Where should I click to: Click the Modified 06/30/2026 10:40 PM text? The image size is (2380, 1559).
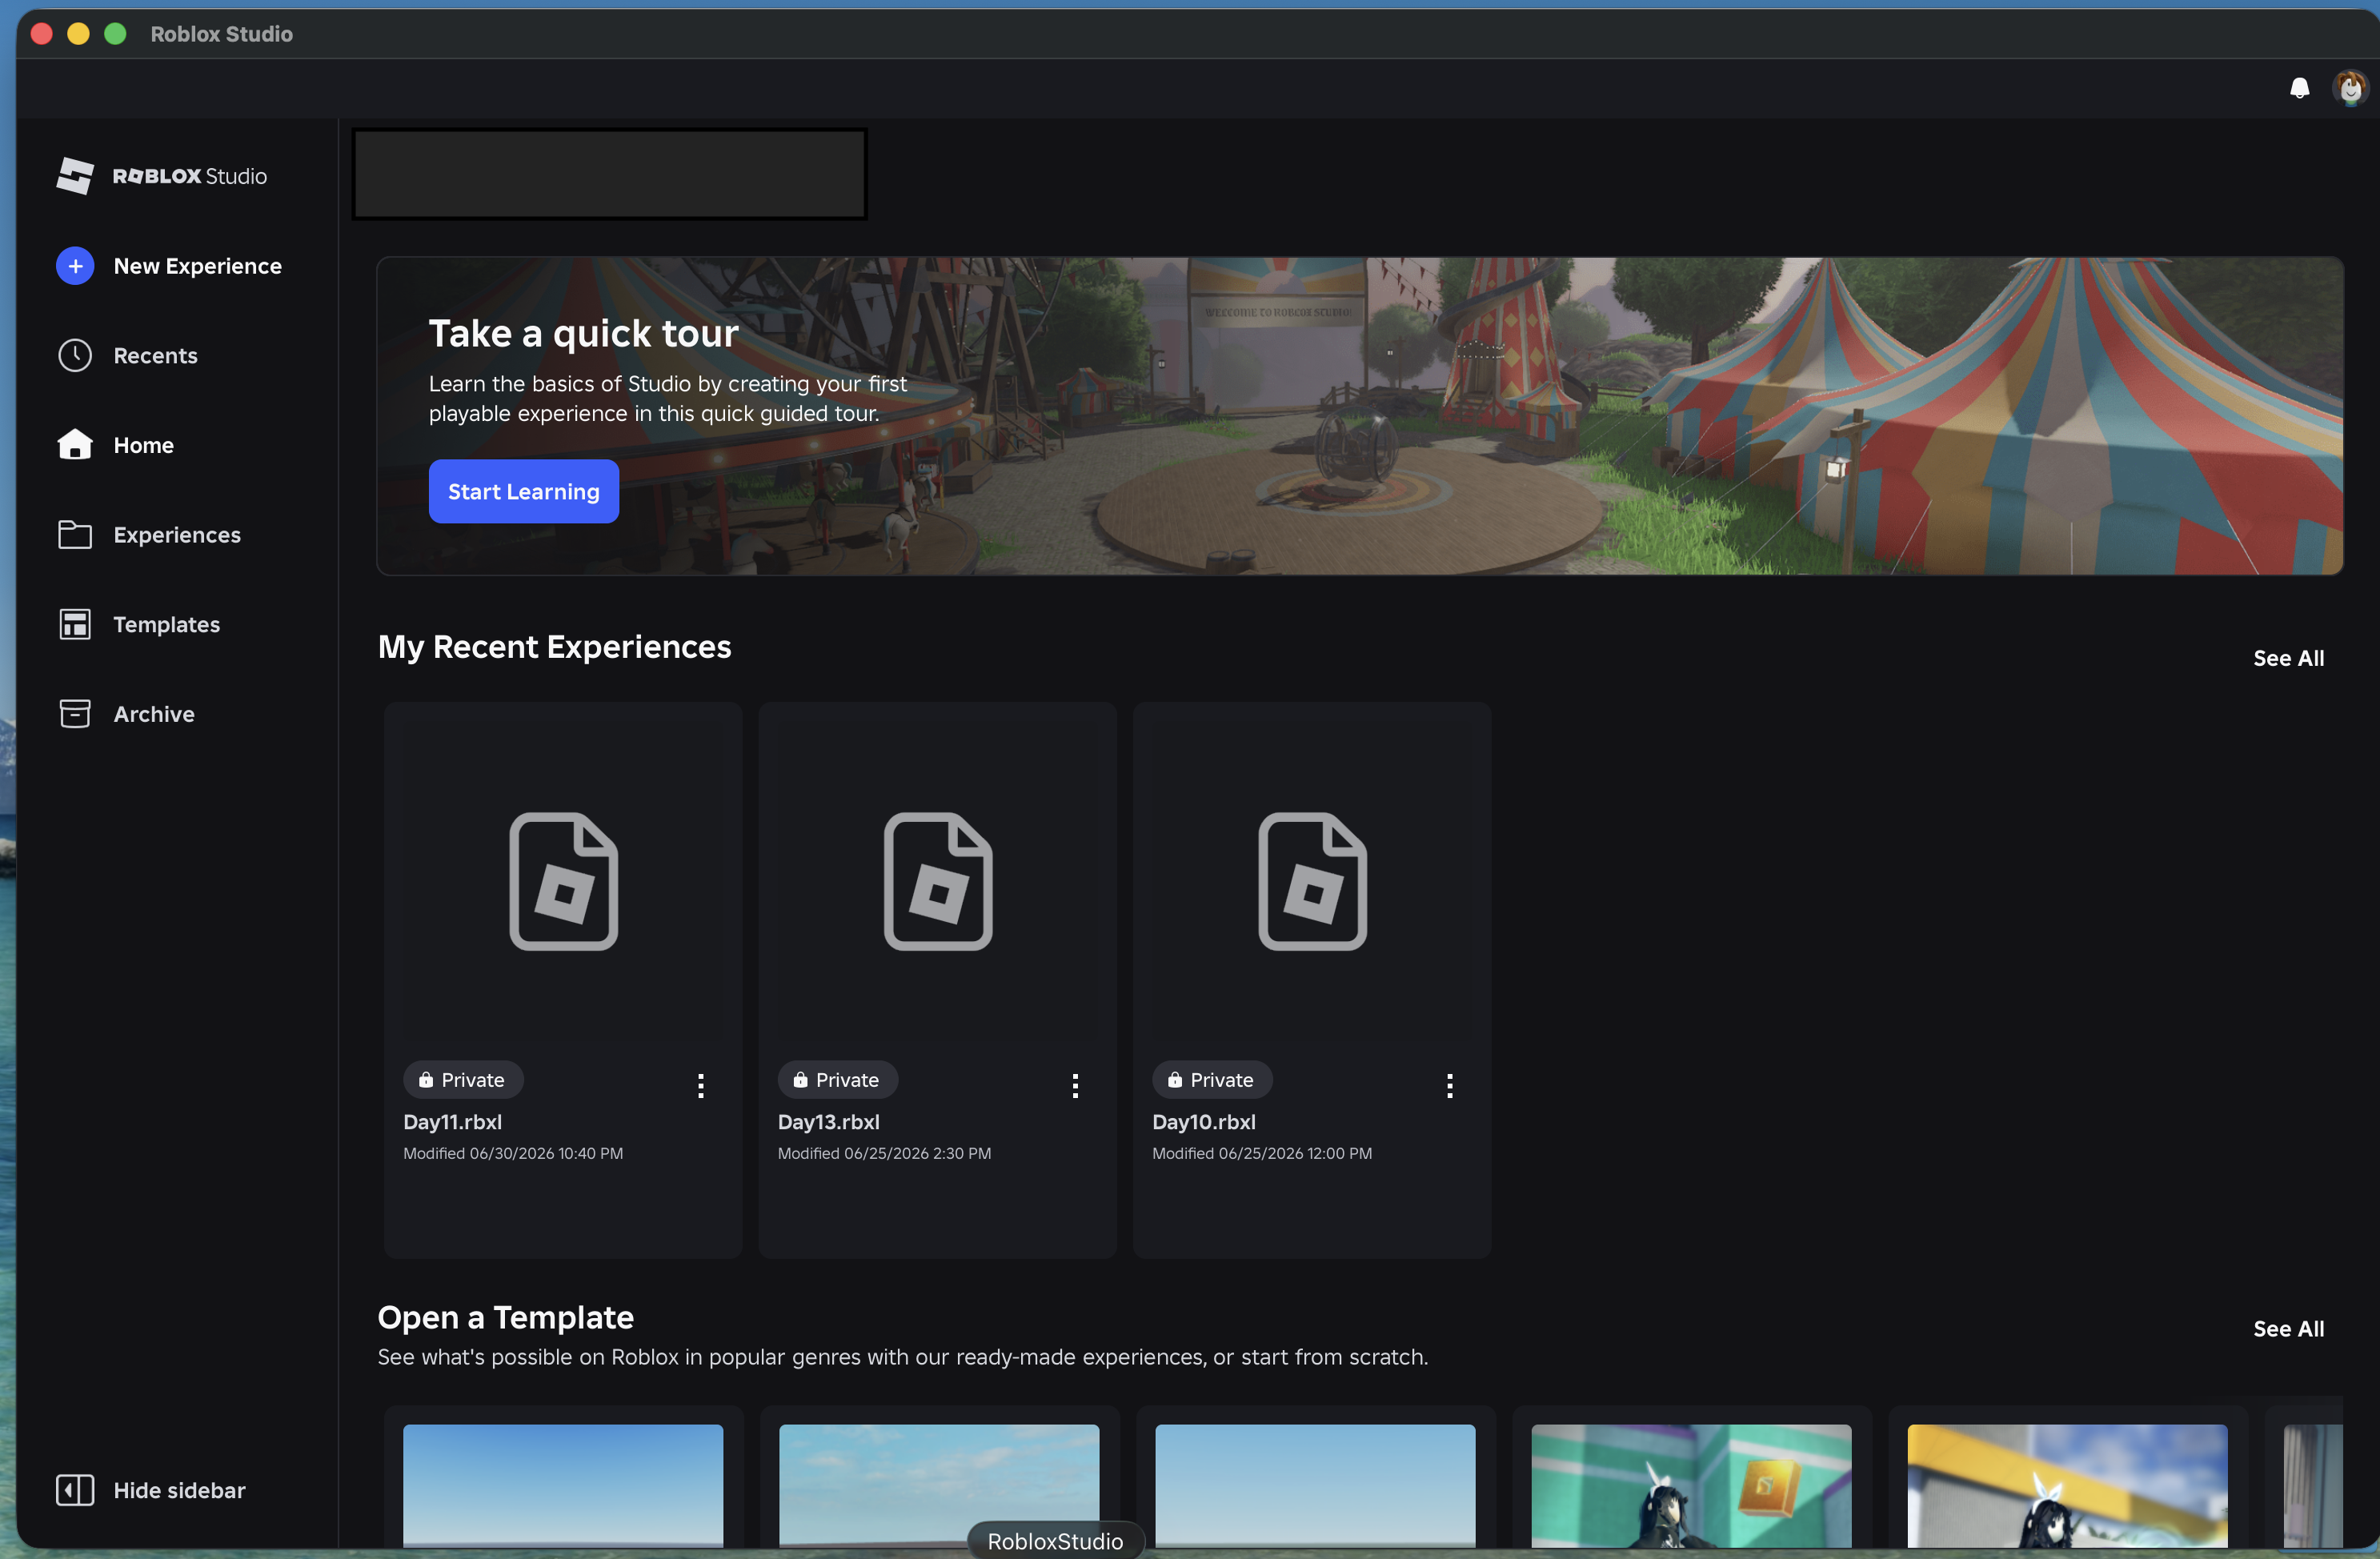pos(513,1153)
